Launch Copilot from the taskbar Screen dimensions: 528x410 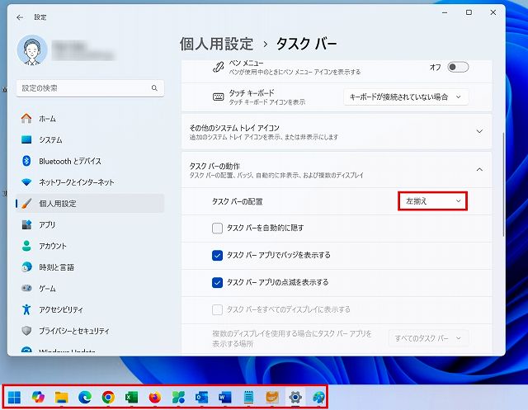38,397
